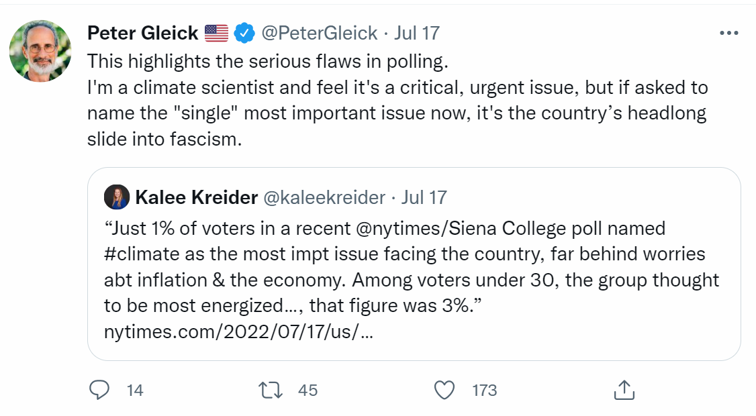Screen dimensions: 756x416
Task: Click the retweet count 45
Action: tap(308, 391)
